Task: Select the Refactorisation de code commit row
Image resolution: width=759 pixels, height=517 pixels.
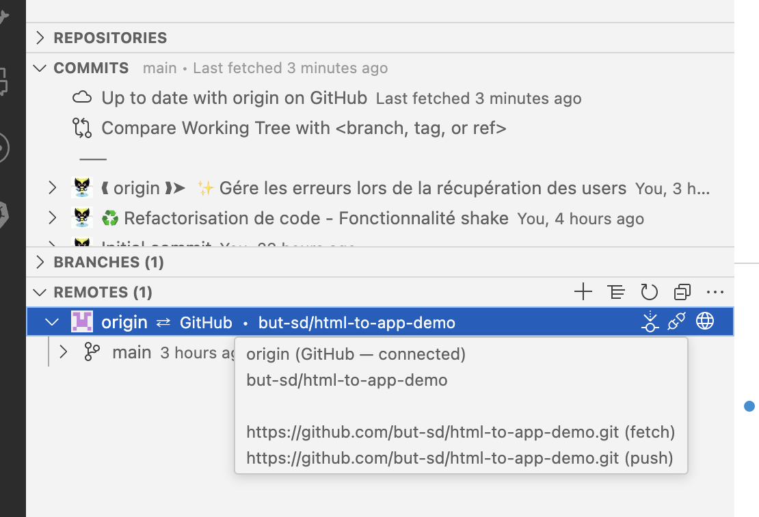Action: [380, 218]
